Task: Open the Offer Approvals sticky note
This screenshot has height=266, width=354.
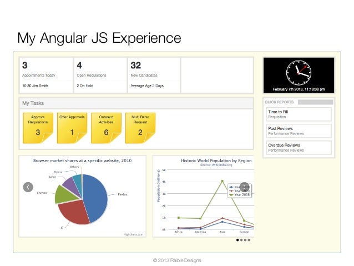Action: pyautogui.click(x=72, y=128)
